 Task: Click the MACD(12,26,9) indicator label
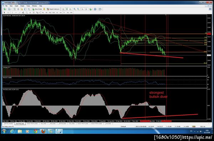click(11, 90)
